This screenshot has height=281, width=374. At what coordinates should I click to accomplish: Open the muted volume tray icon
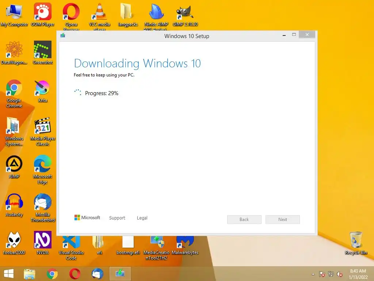coord(340,274)
